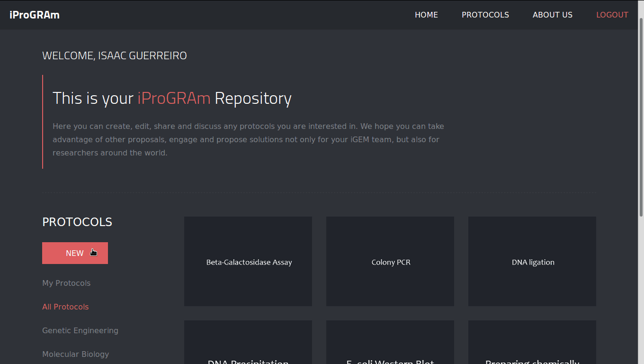644x364 pixels.
Task: Click the PROTOCOLS sidebar heading
Action: point(77,222)
